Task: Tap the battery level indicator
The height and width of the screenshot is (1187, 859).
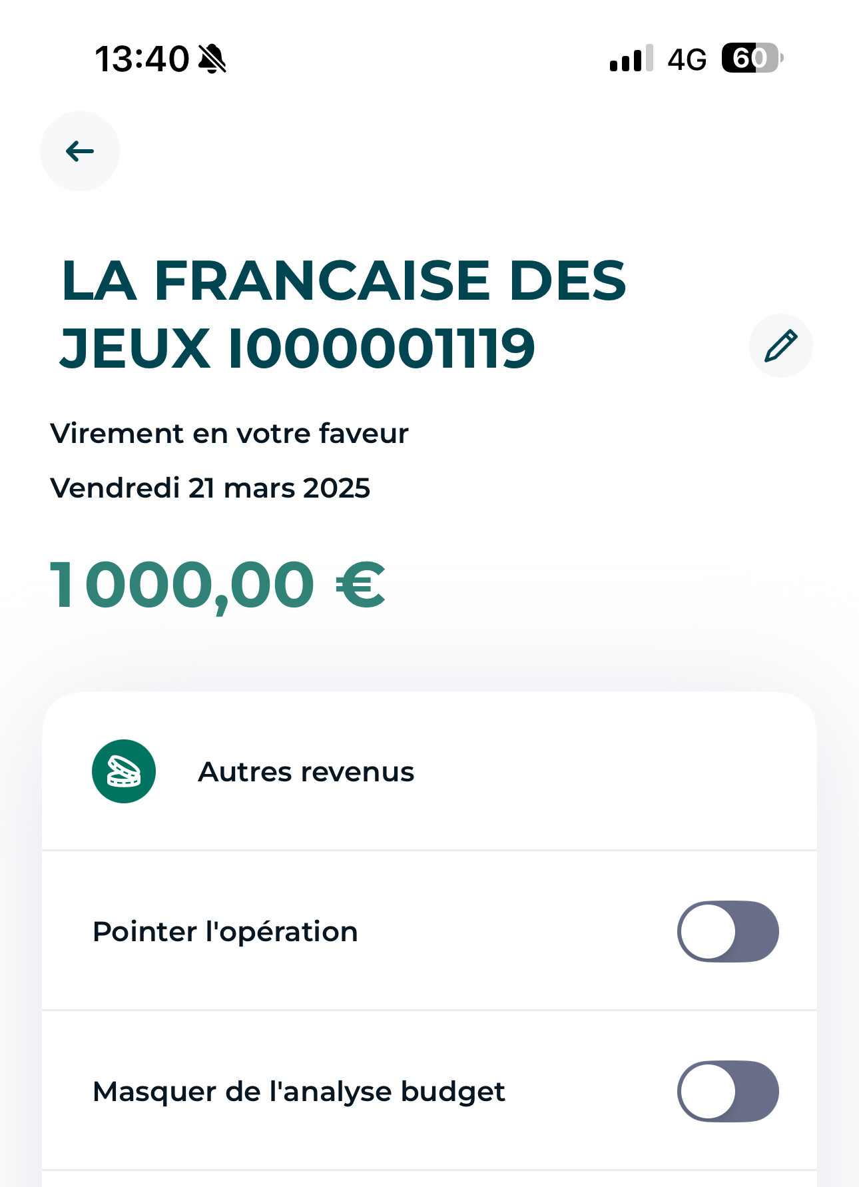Action: [x=752, y=59]
